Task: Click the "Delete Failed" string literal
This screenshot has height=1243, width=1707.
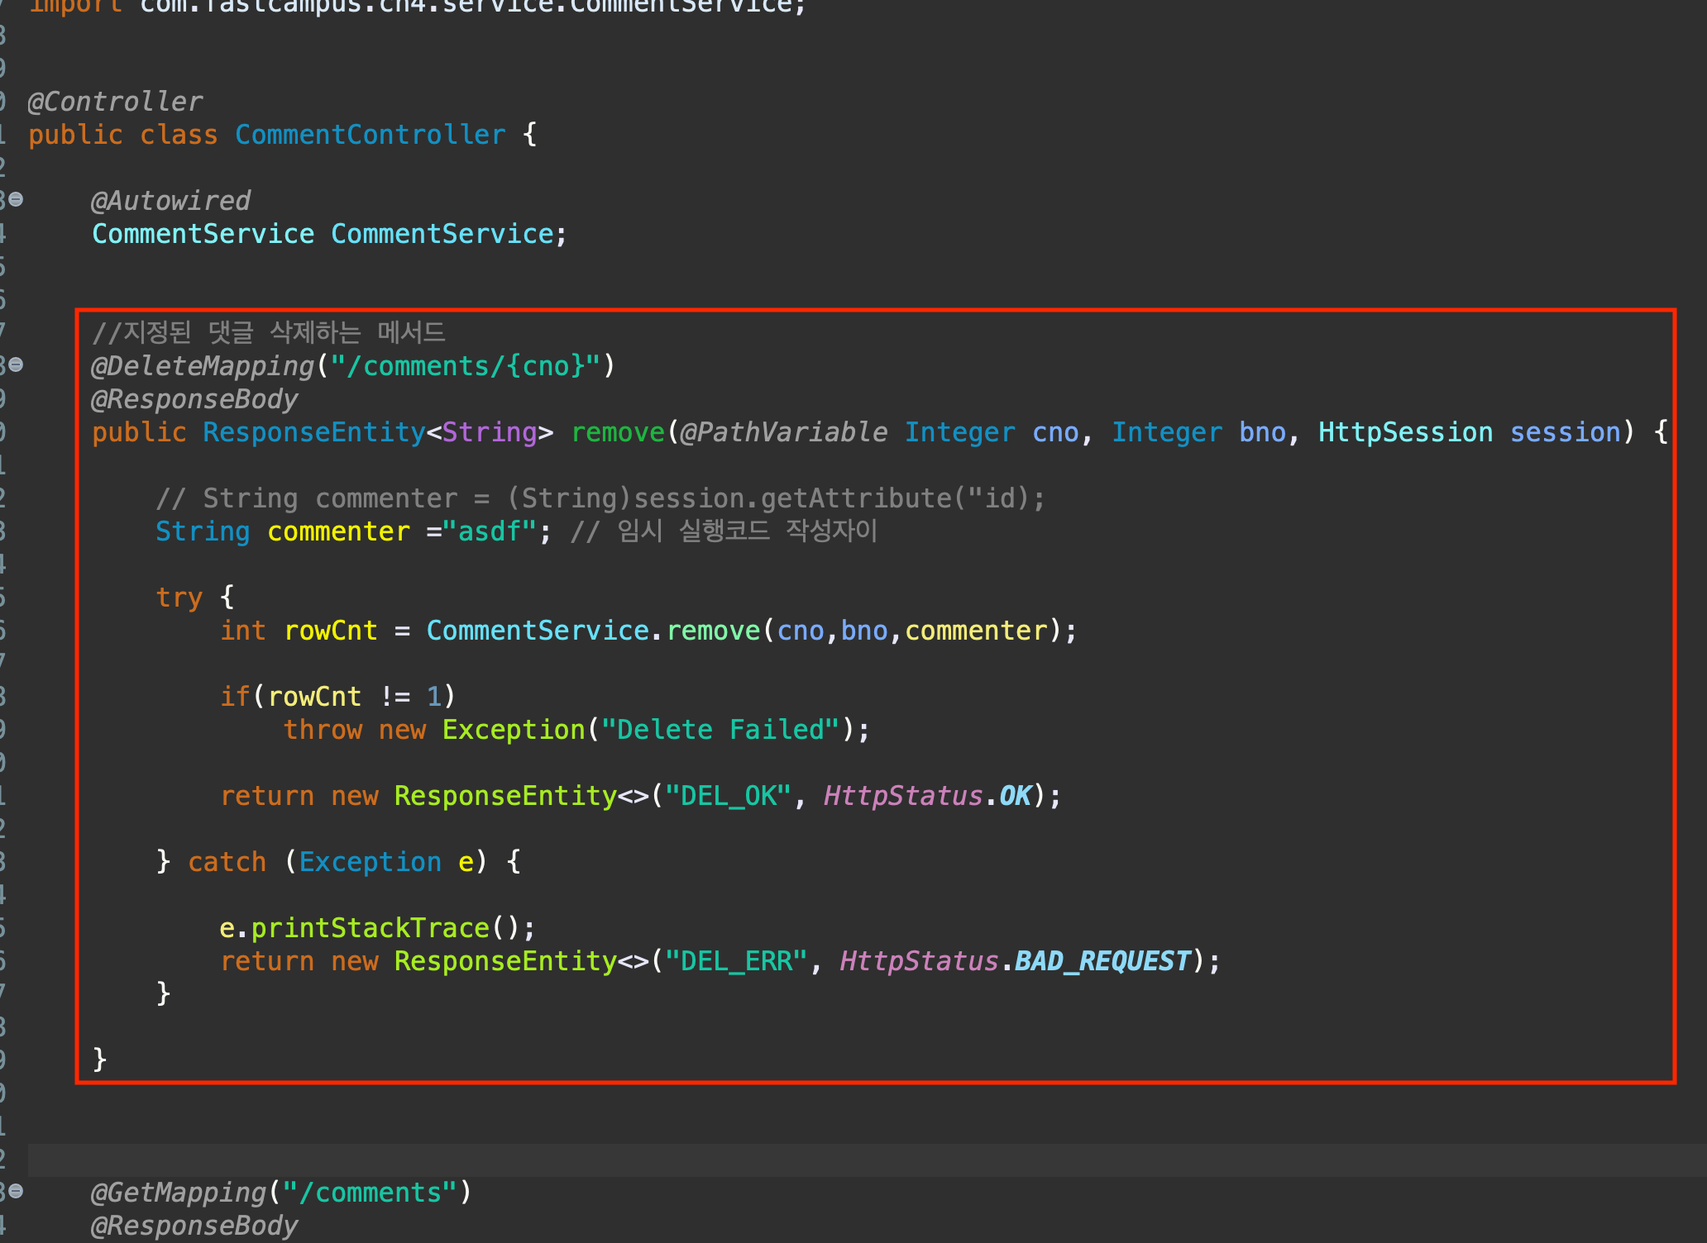Action: click(x=720, y=730)
